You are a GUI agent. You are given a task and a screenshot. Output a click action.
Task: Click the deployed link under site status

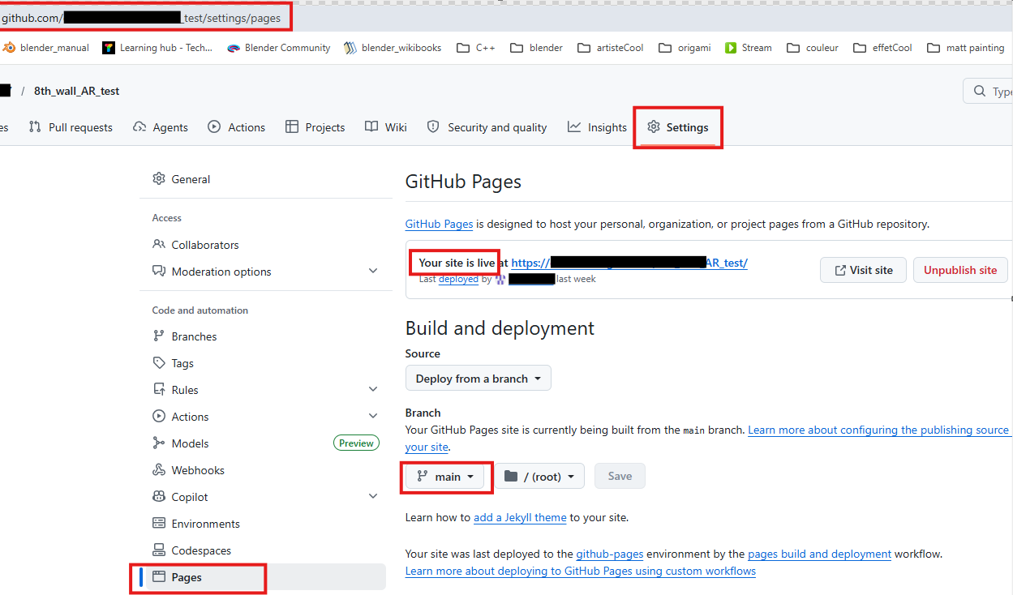[x=458, y=279]
